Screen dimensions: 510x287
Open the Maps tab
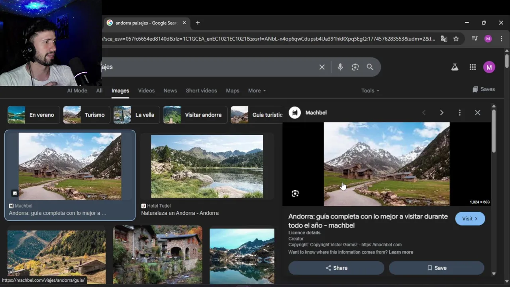233,90
